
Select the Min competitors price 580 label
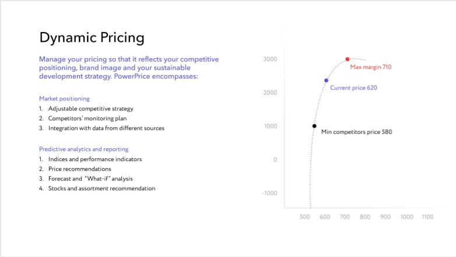pos(356,131)
